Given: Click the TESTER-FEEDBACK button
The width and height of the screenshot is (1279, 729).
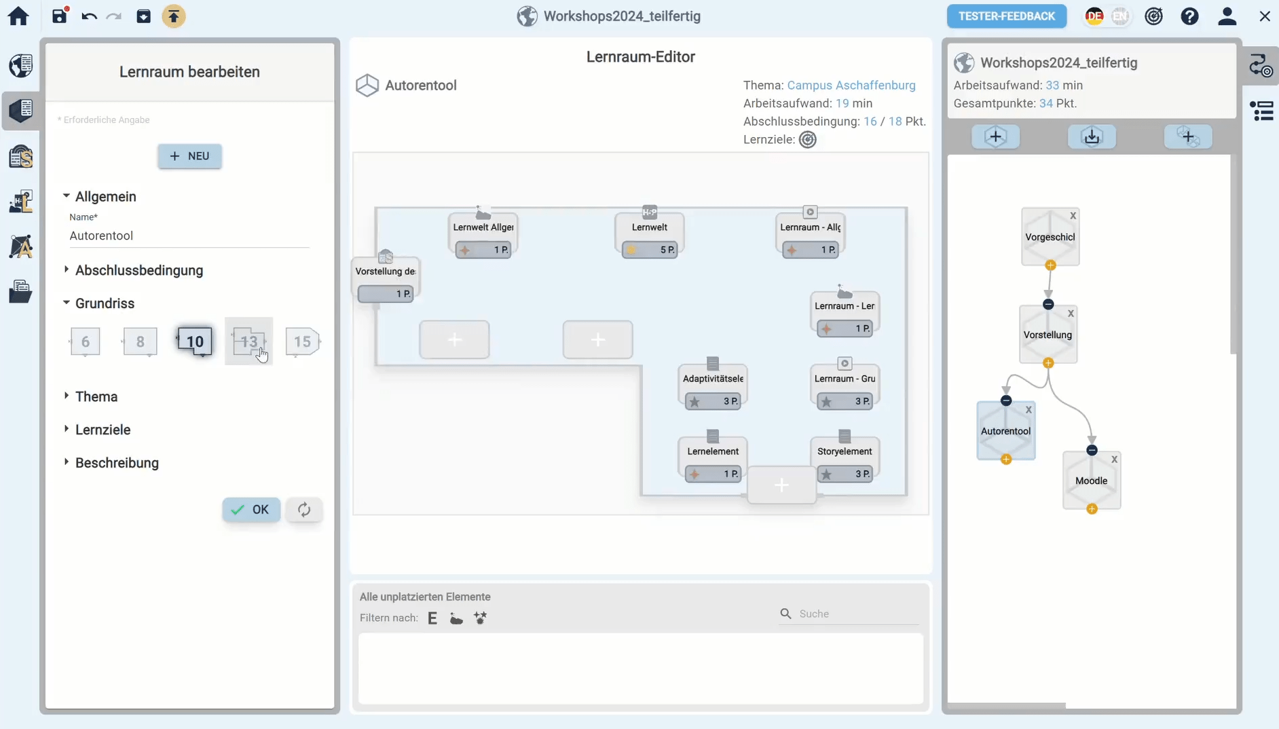Looking at the screenshot, I should pos(1006,16).
